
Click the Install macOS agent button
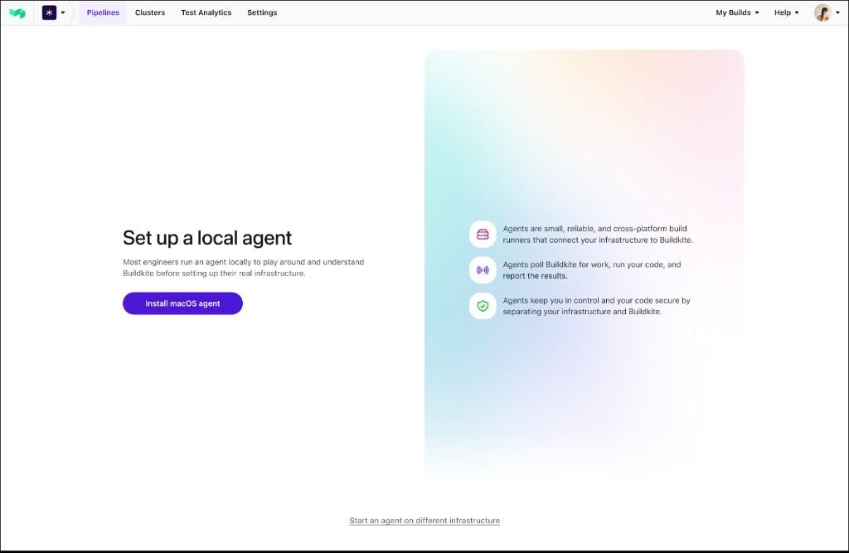182,303
